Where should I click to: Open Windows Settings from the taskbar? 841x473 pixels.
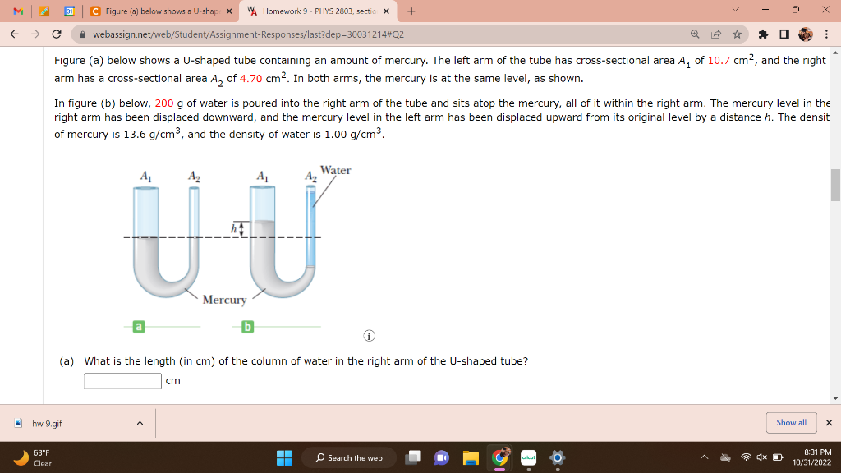[x=556, y=457]
